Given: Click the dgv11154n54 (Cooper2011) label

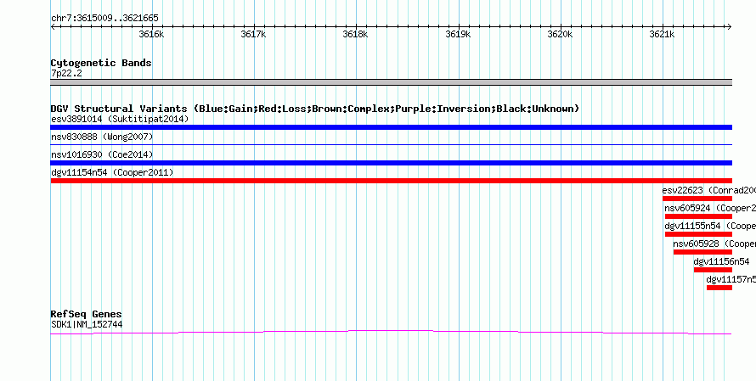Looking at the screenshot, I should [112, 172].
